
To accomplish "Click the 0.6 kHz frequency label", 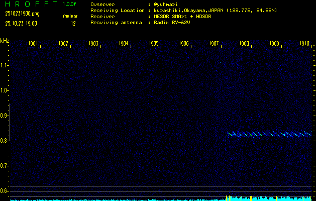I will [x=4, y=191].
